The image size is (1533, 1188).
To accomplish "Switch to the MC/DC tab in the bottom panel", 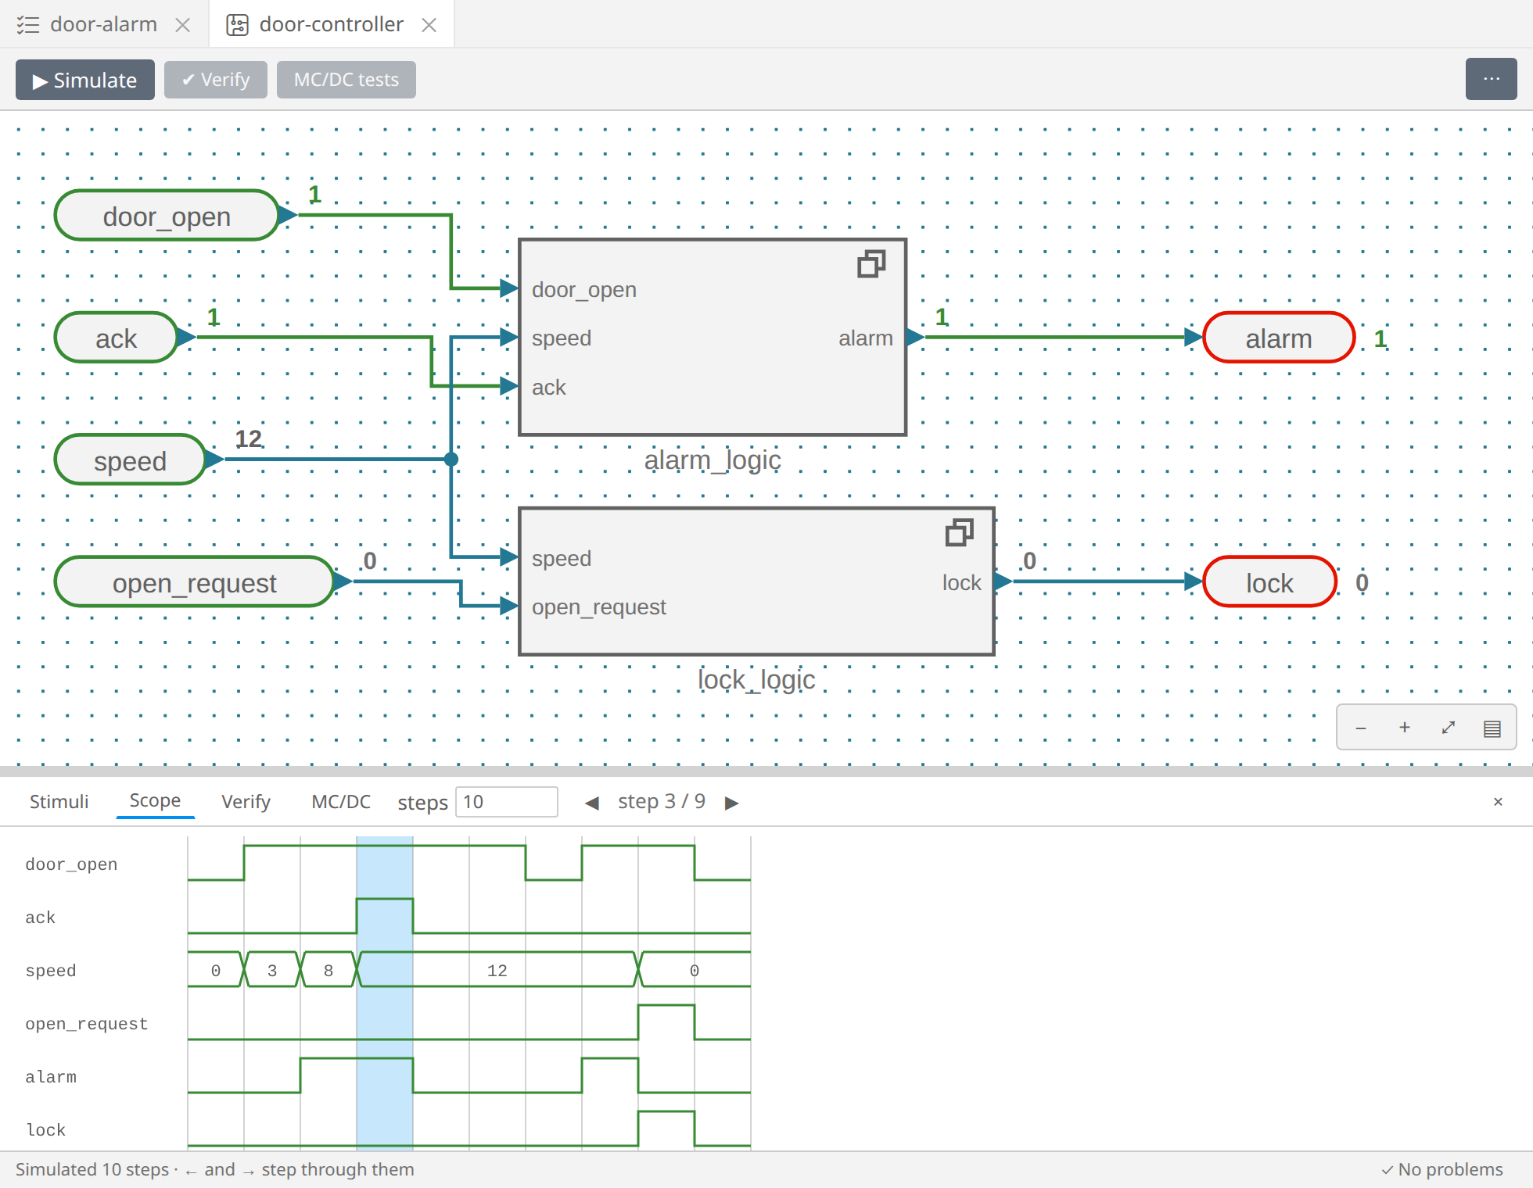I will point(341,802).
